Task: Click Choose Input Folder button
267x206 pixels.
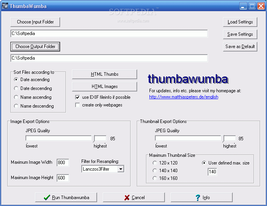Action: pyautogui.click(x=35, y=22)
